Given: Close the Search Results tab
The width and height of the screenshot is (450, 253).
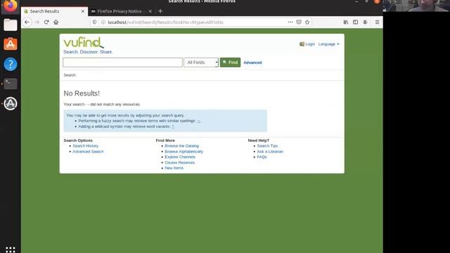Looking at the screenshot, I should 83,11.
